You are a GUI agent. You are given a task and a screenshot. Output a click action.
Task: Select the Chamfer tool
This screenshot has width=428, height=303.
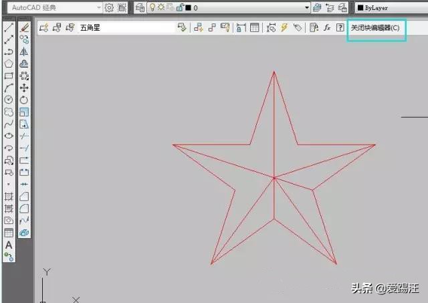click(x=24, y=196)
